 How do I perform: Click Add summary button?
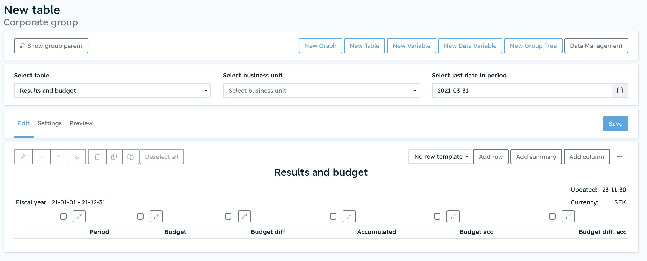(x=536, y=157)
